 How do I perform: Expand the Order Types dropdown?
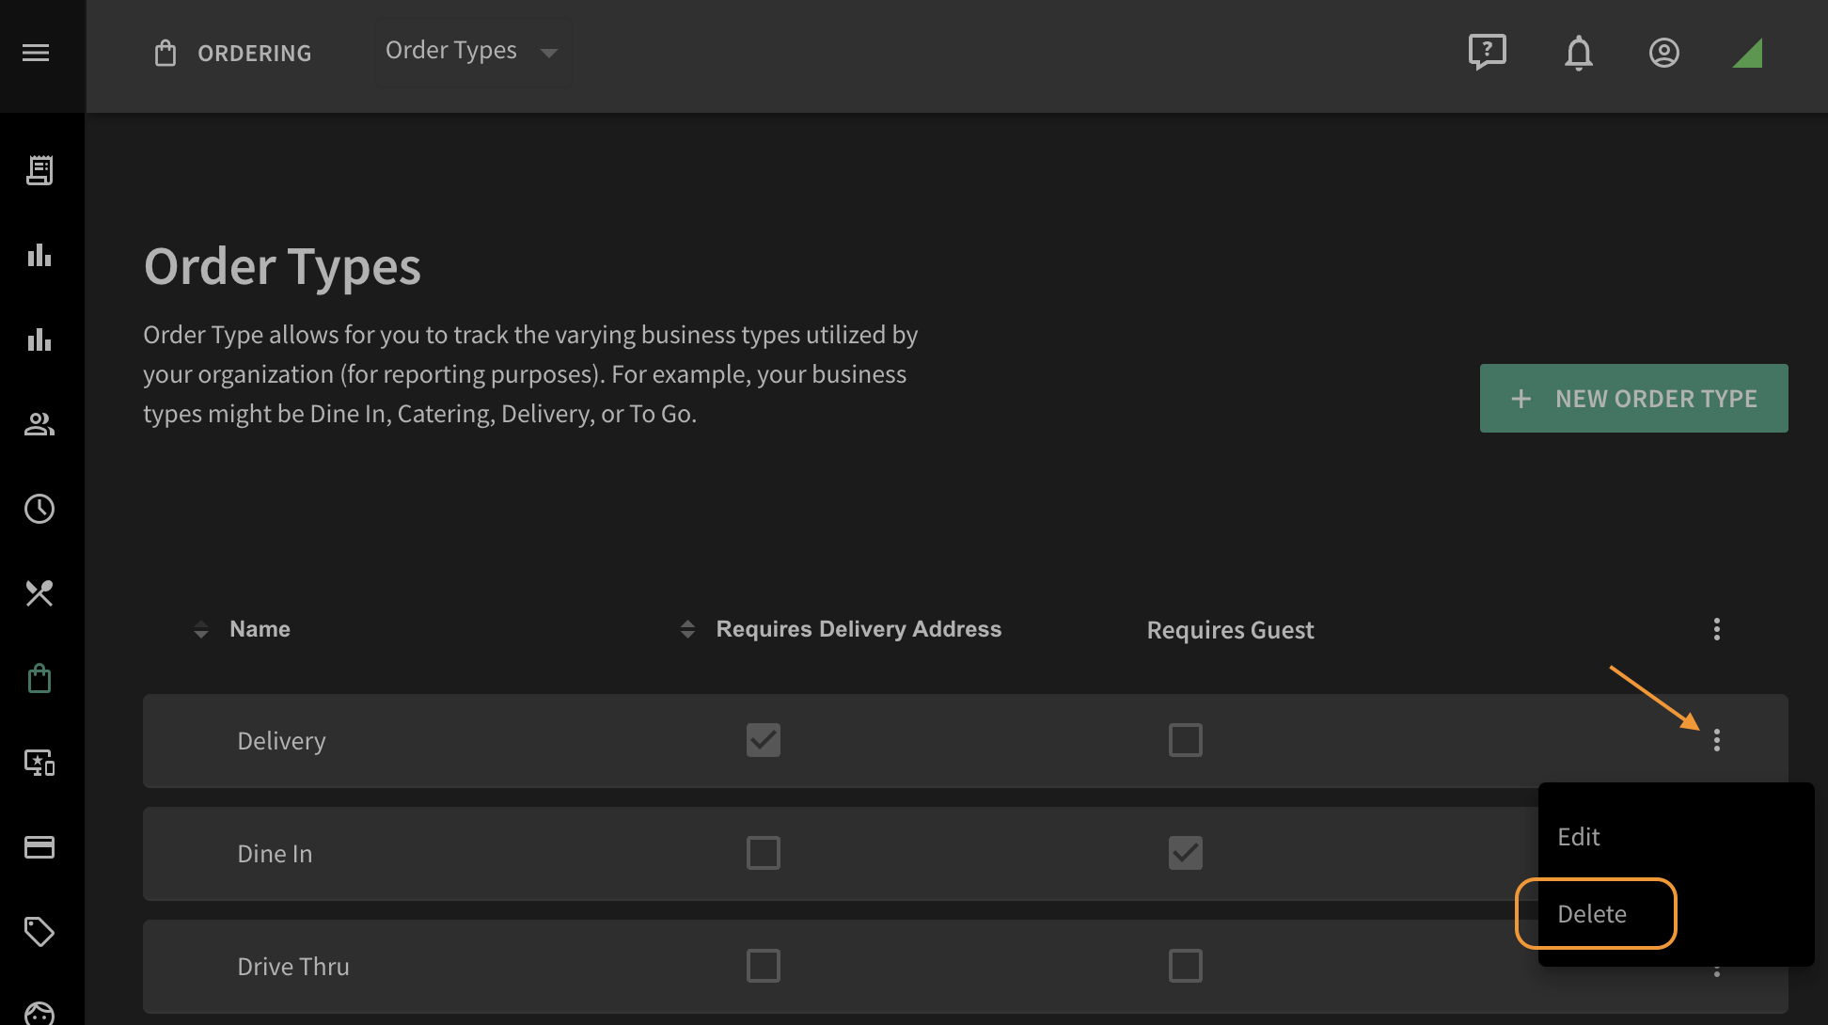(x=473, y=52)
